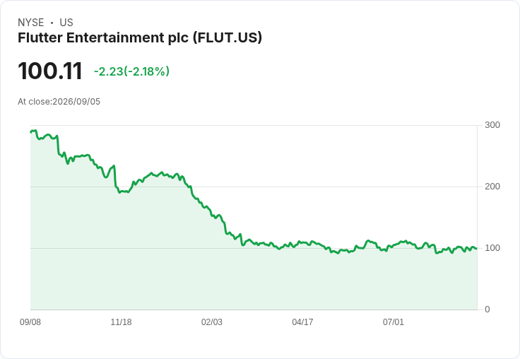Click the 300 price axis label
Viewport: 520px width, 359px height.
pos(492,125)
